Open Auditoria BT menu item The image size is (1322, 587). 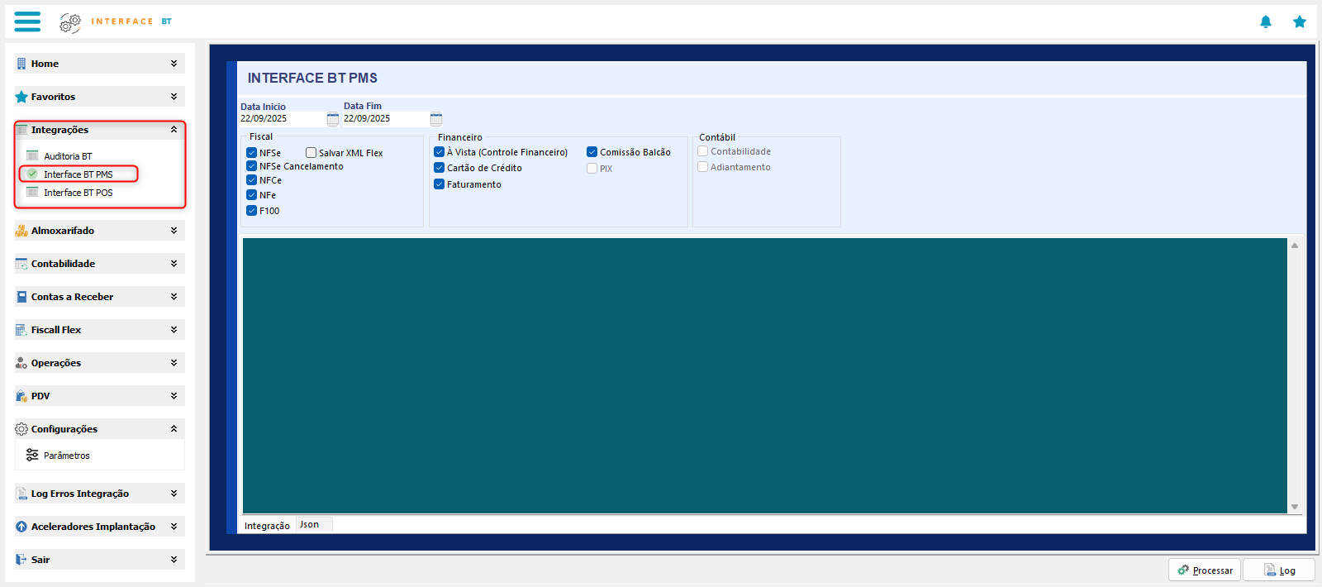(68, 156)
